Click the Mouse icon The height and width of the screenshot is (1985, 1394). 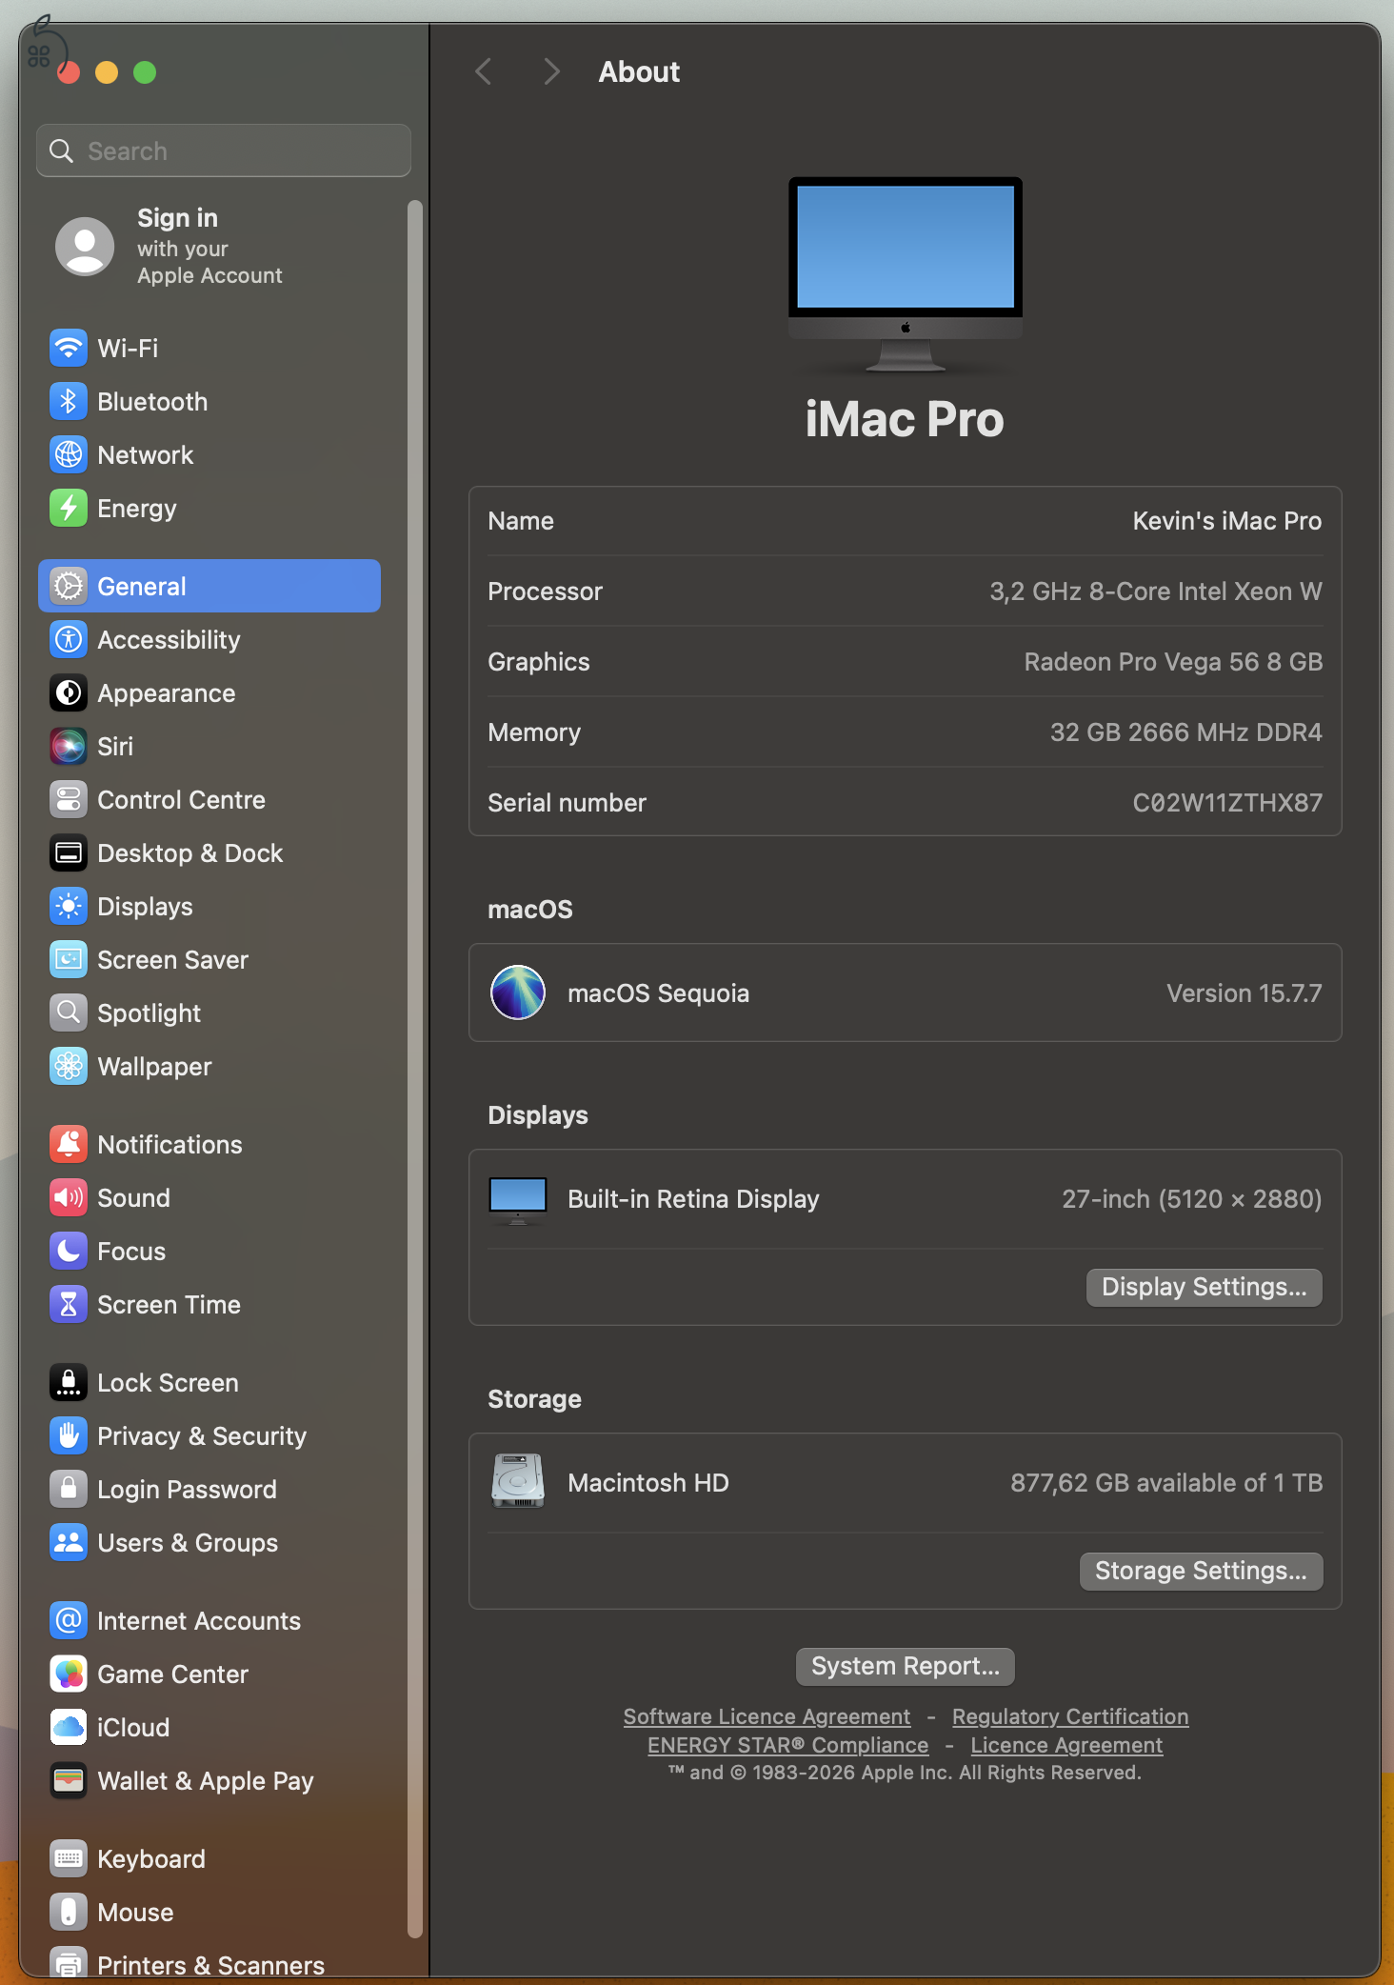pyautogui.click(x=69, y=1913)
